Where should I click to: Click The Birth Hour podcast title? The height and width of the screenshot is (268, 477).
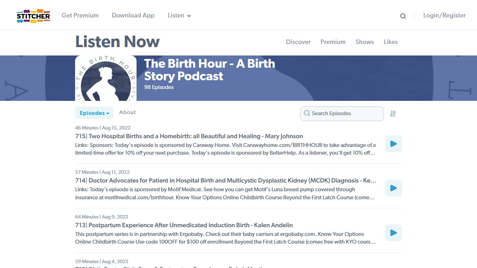[210, 70]
